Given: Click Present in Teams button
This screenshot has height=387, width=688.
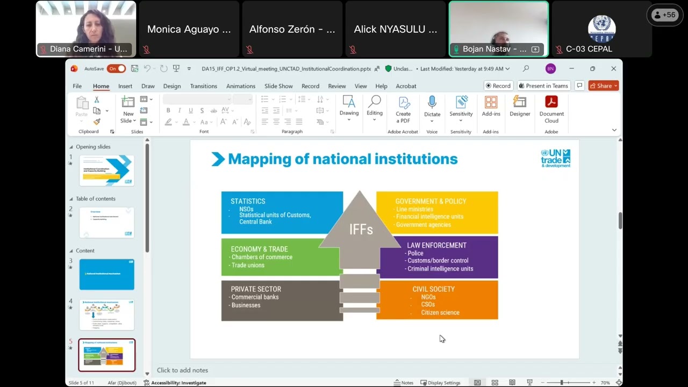Looking at the screenshot, I should [543, 85].
